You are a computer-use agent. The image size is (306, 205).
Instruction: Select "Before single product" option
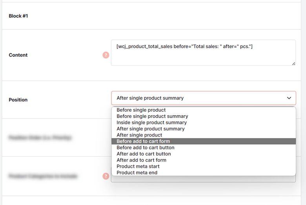point(204,110)
